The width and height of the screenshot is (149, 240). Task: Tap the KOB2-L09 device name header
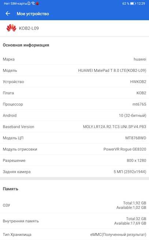pos(29,28)
